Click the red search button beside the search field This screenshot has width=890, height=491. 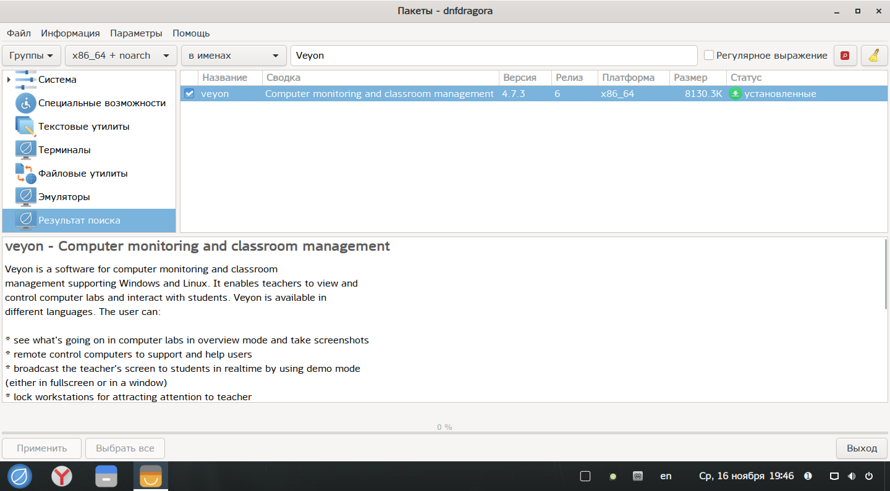[845, 56]
